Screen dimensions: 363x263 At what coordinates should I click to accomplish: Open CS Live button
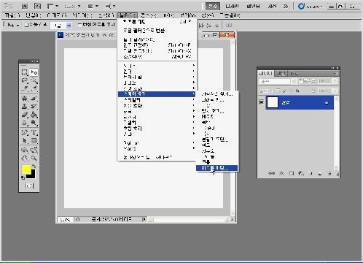coord(311,6)
